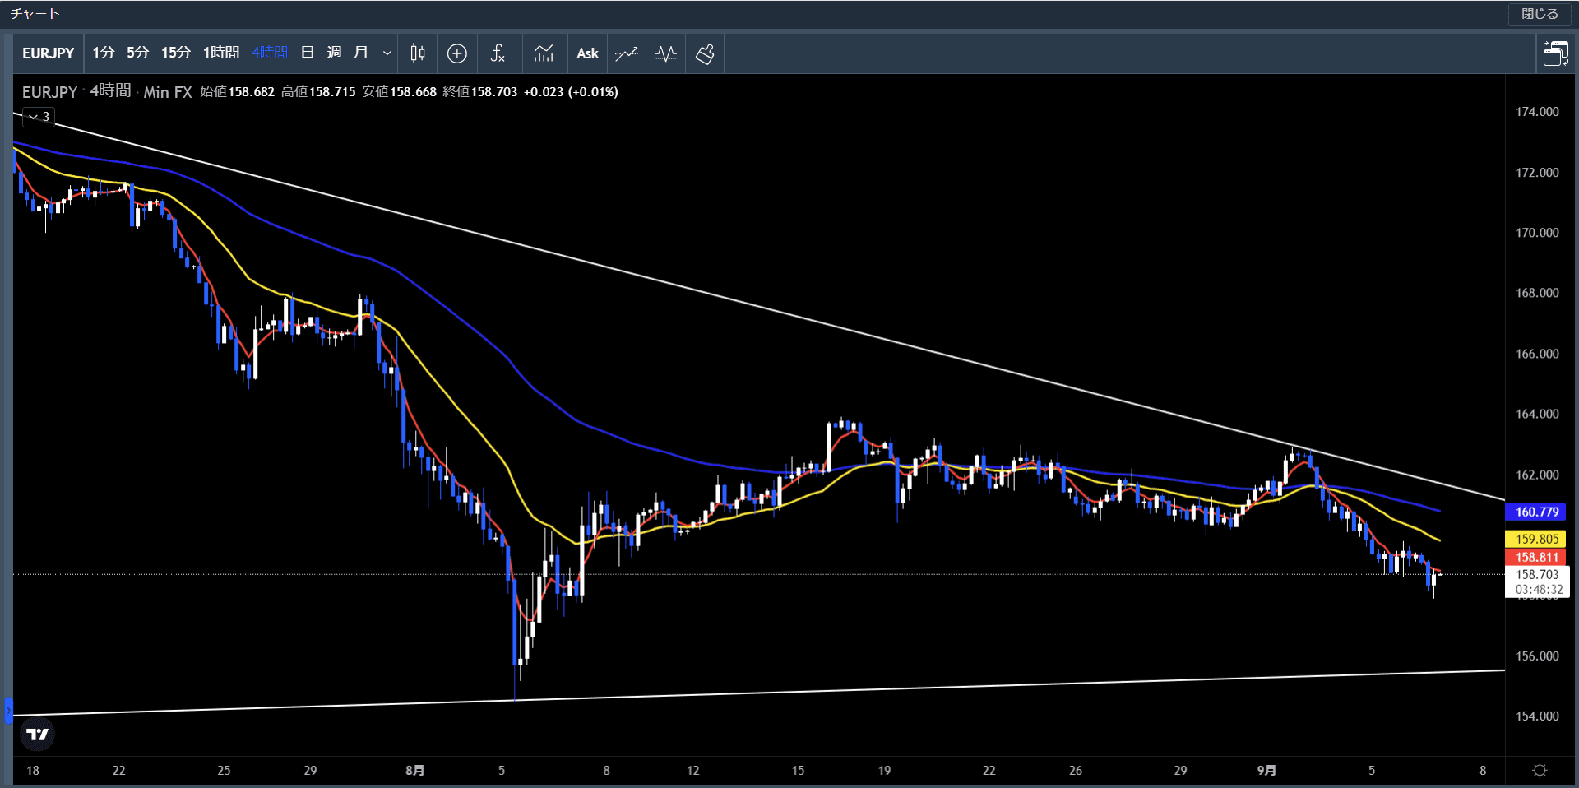Image resolution: width=1579 pixels, height=788 pixels.
Task: Click the trend line chart icon
Action: point(627,53)
